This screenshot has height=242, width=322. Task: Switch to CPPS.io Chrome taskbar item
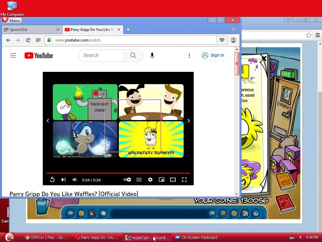[x=46, y=238]
